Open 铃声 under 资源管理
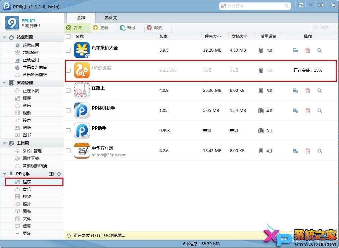This screenshot has width=339, height=248. [x=27, y=120]
